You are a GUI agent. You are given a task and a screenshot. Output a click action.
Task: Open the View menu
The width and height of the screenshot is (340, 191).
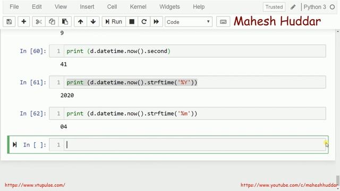click(61, 7)
